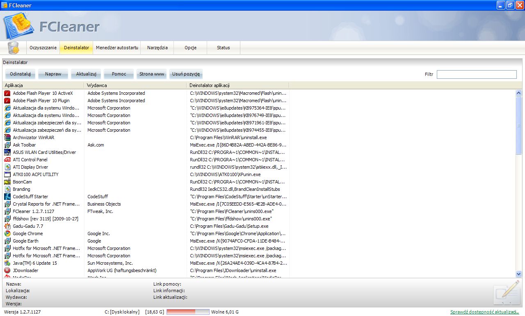
Task: Click the Odinstaluj button
Action: pos(21,74)
